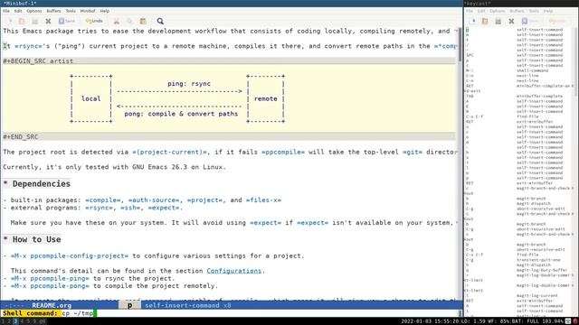Click the Search magnifier icon

[x=160, y=21]
